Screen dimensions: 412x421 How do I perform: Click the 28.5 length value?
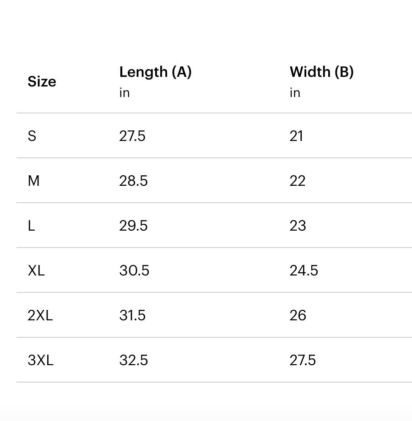pos(133,181)
